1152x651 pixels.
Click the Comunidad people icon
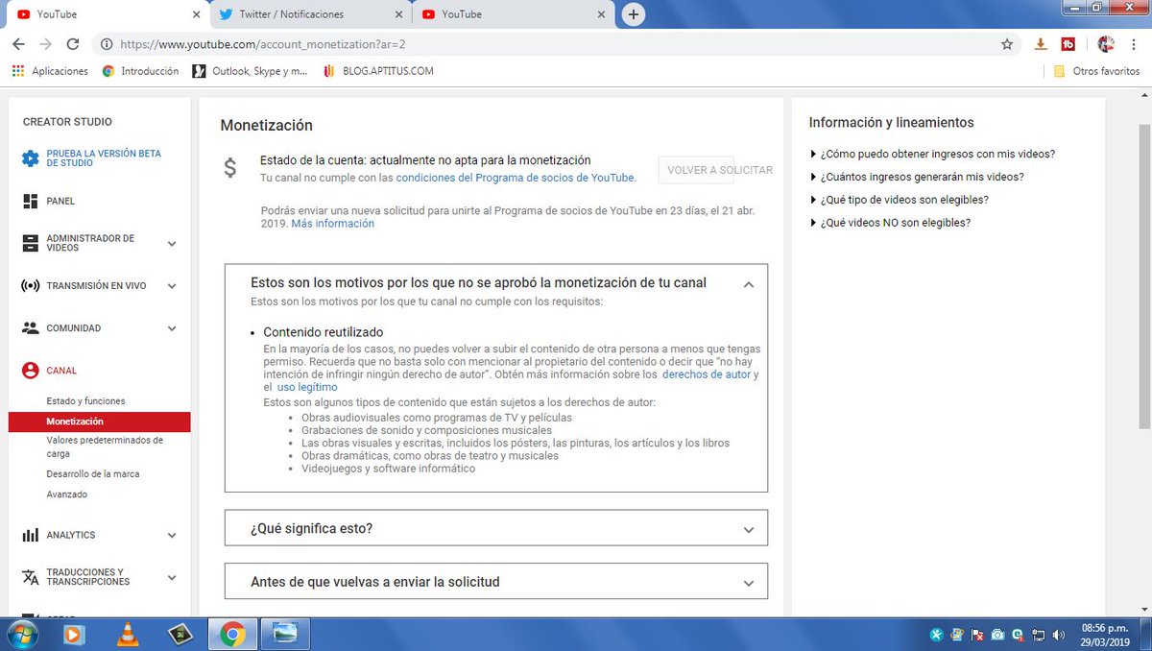coord(30,328)
